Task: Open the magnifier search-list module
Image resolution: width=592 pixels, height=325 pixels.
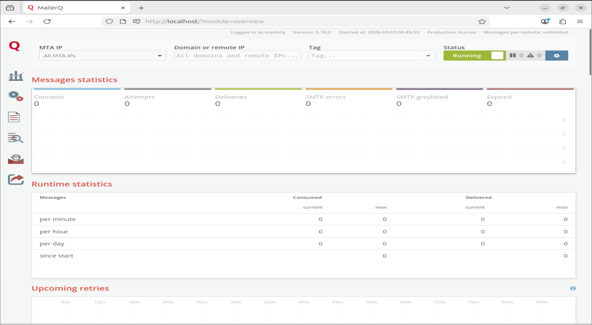Action: point(16,138)
